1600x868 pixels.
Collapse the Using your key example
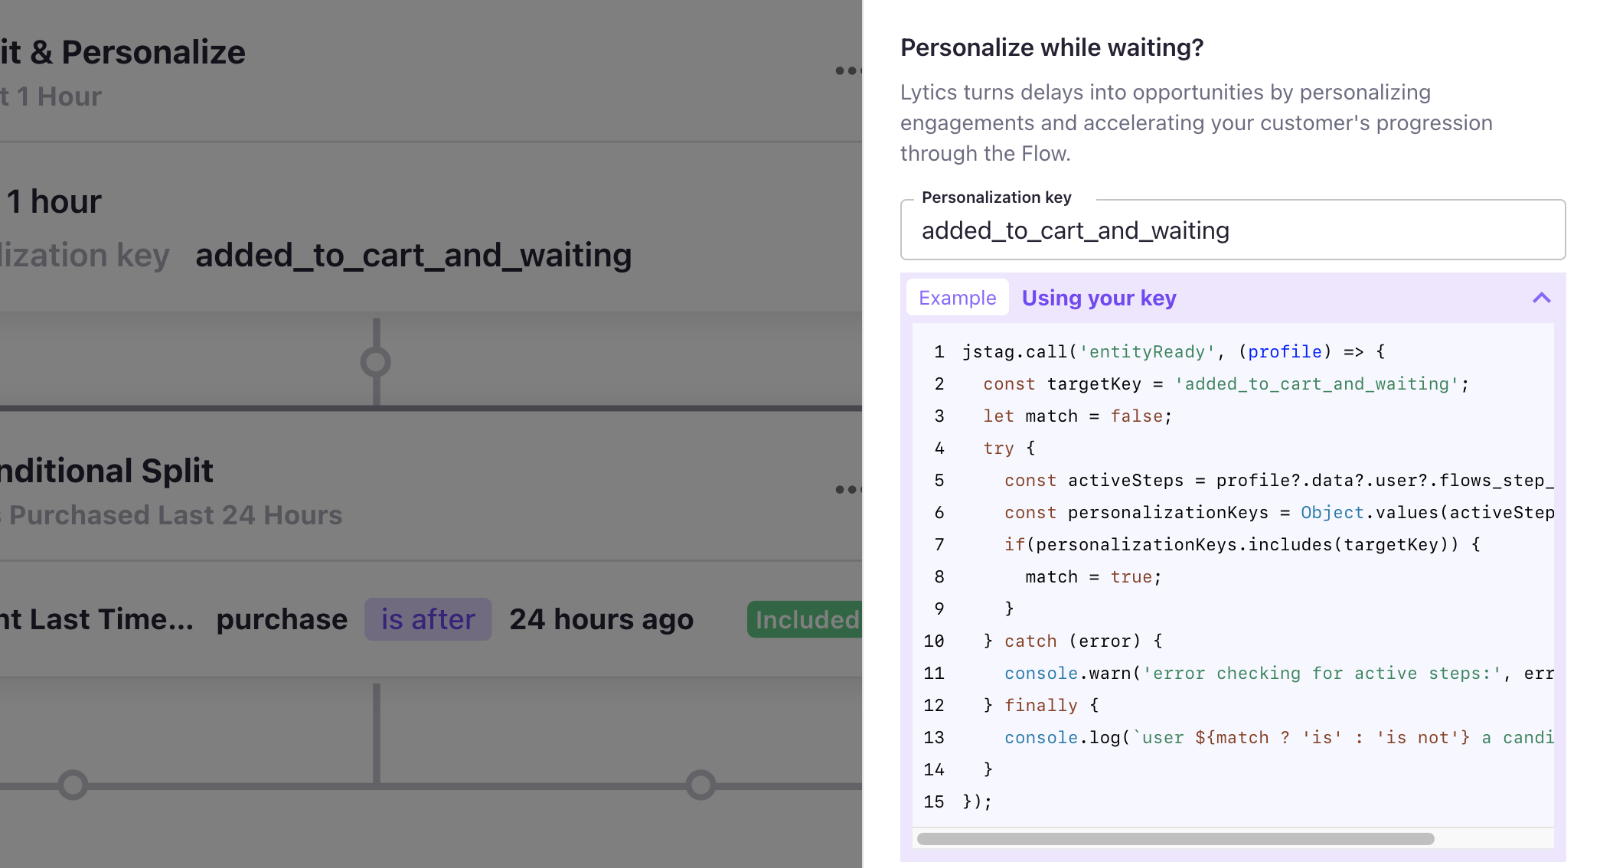click(x=1541, y=298)
